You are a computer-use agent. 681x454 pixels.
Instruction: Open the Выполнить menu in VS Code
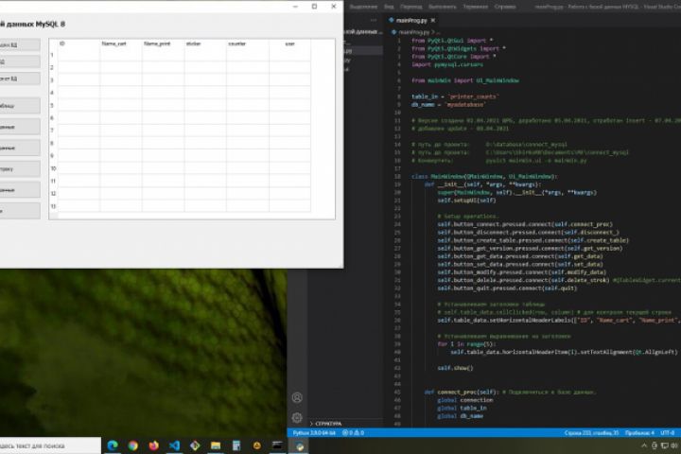(x=442, y=7)
